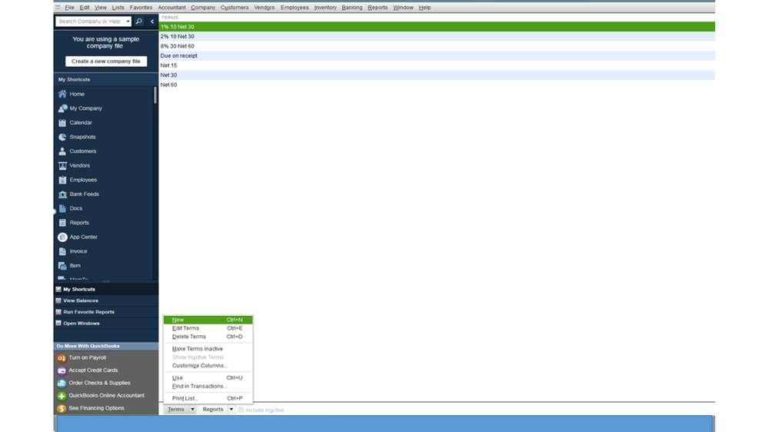Open the Reports button dropdown arrow at bottom
The height and width of the screenshot is (432, 768).
tap(231, 410)
